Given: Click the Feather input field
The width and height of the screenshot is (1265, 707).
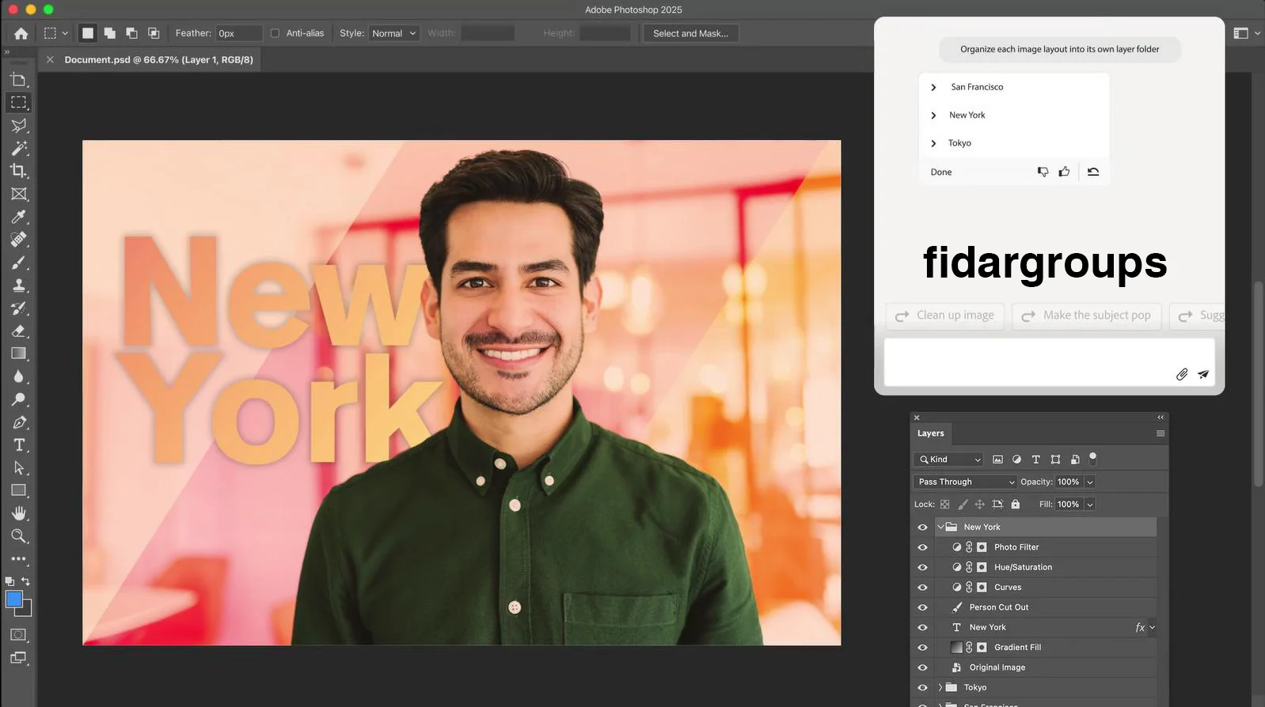Looking at the screenshot, I should point(238,33).
